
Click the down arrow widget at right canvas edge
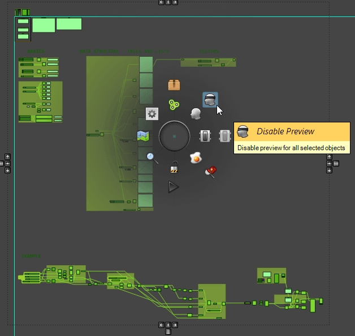[329, 170]
